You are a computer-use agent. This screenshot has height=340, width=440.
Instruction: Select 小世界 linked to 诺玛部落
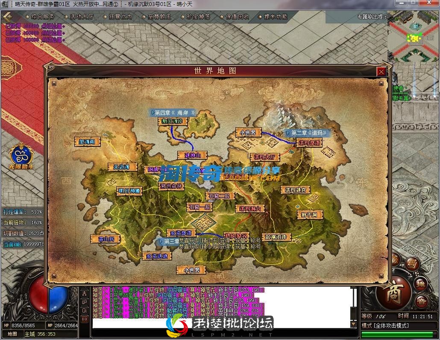249,132
